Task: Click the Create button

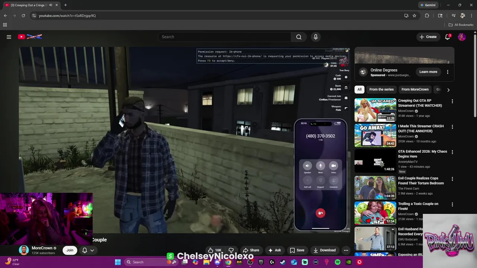Action: coord(428,37)
